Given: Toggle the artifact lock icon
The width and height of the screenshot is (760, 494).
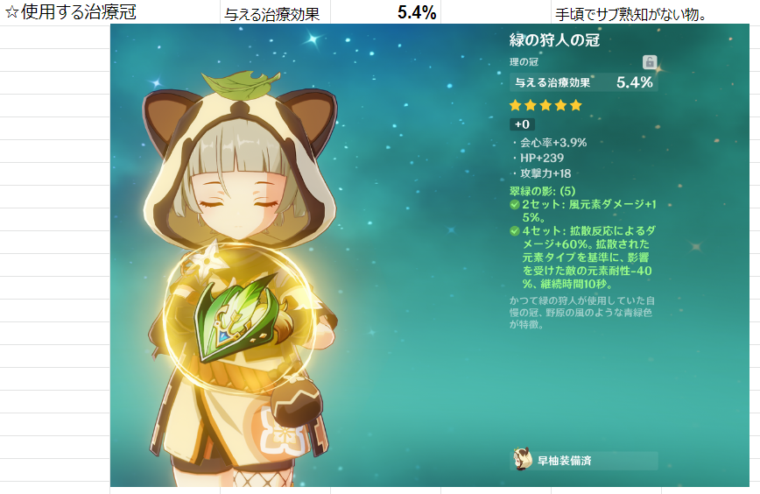Looking at the screenshot, I should pyautogui.click(x=650, y=62).
